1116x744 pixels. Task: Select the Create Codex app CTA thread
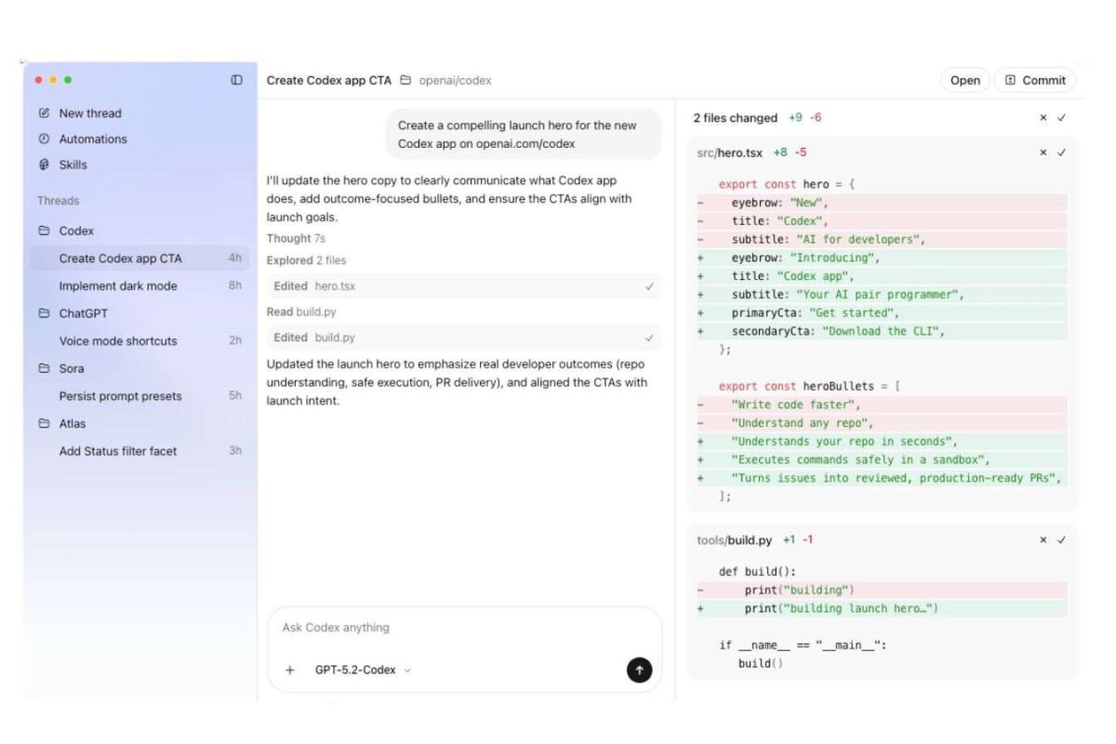pyautogui.click(x=140, y=259)
